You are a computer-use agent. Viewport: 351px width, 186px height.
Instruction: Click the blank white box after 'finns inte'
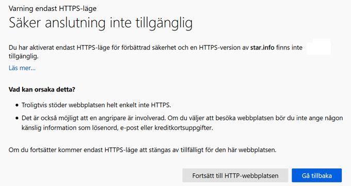pyautogui.click(x=318, y=47)
